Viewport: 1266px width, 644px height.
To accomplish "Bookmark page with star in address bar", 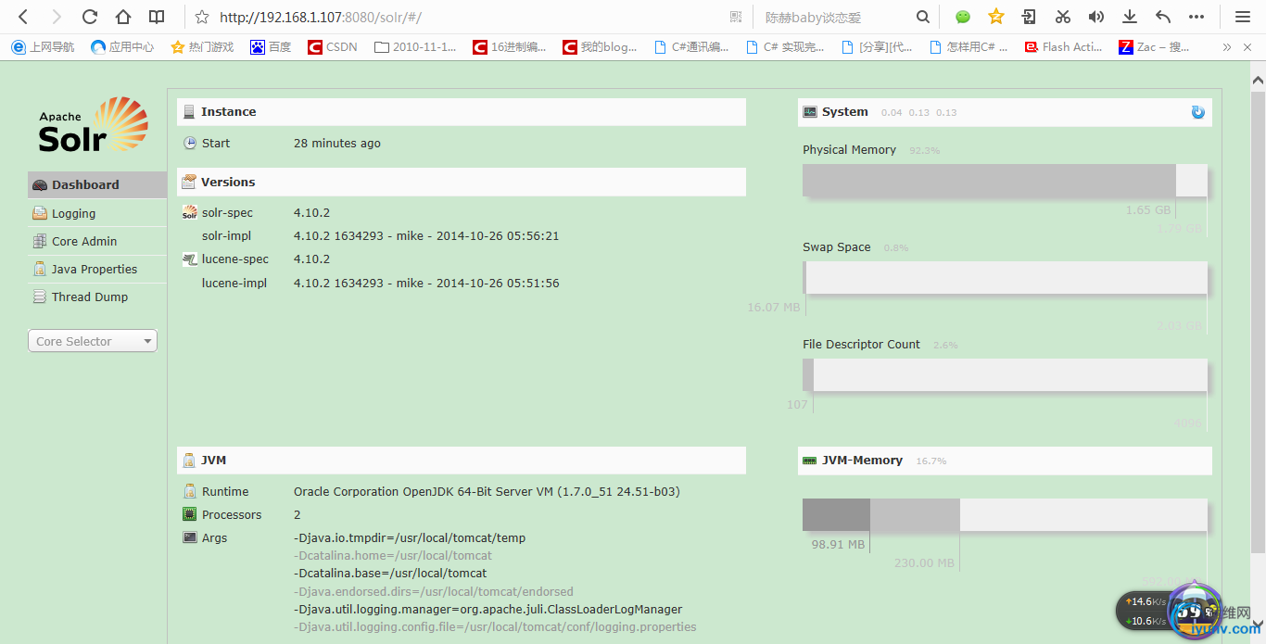I will (x=202, y=17).
